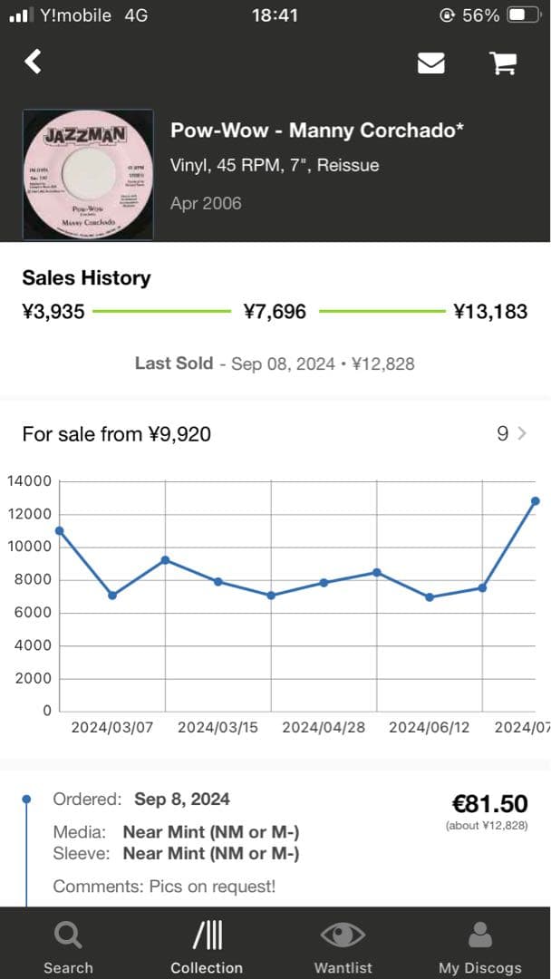Tap the Sales History median price ¥7,696
This screenshot has width=551, height=979.
275,312
